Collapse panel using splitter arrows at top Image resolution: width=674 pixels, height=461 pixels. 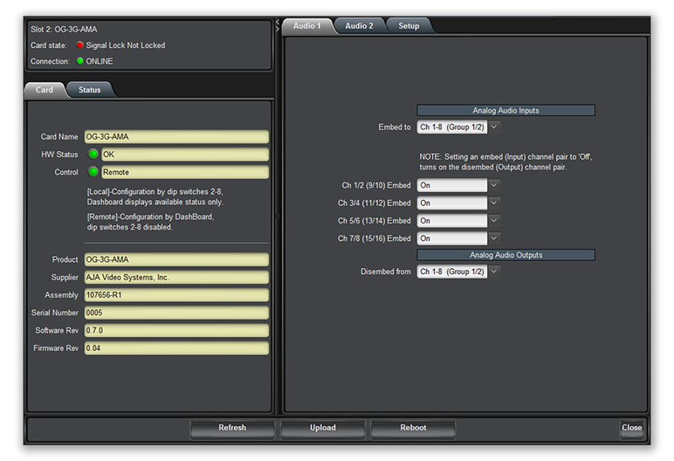[277, 26]
